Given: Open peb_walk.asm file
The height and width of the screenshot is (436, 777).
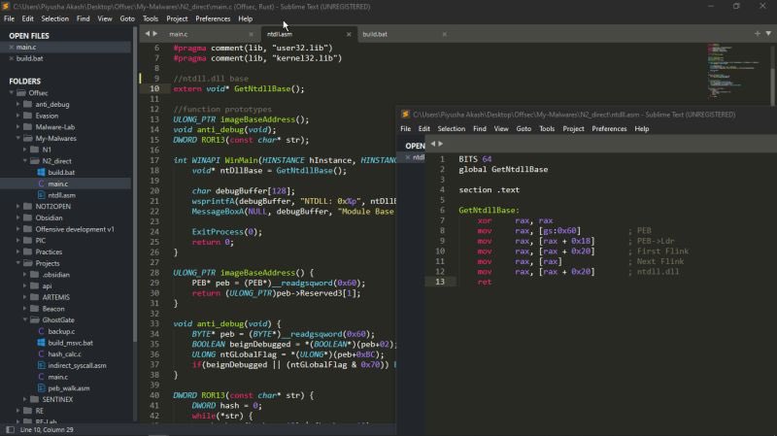Looking at the screenshot, I should coord(69,388).
